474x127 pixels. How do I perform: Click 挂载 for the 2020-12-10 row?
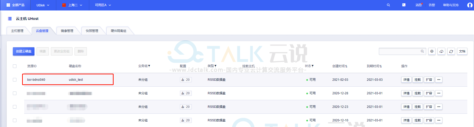point(418,120)
